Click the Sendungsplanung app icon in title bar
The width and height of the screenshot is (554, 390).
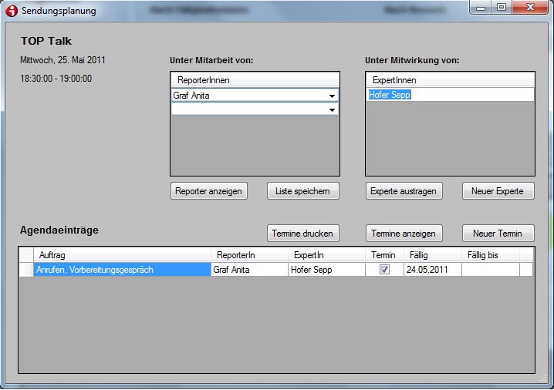point(12,11)
